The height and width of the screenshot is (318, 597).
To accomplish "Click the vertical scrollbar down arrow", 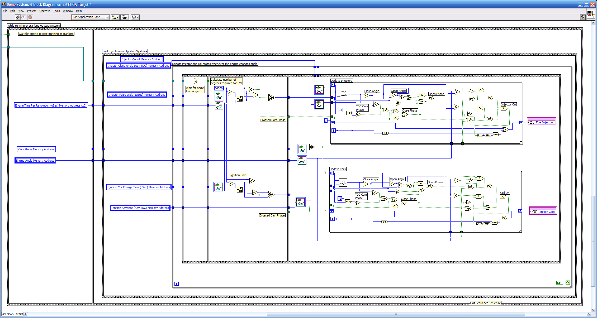I will pos(593,310).
